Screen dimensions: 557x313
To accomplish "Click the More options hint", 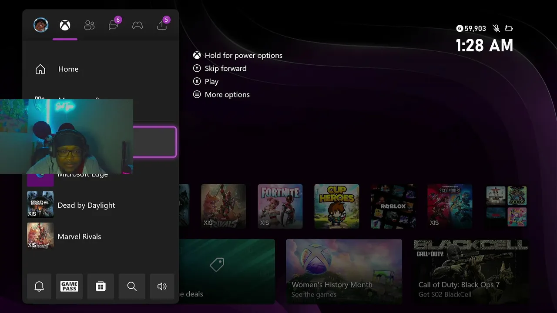I will click(221, 94).
